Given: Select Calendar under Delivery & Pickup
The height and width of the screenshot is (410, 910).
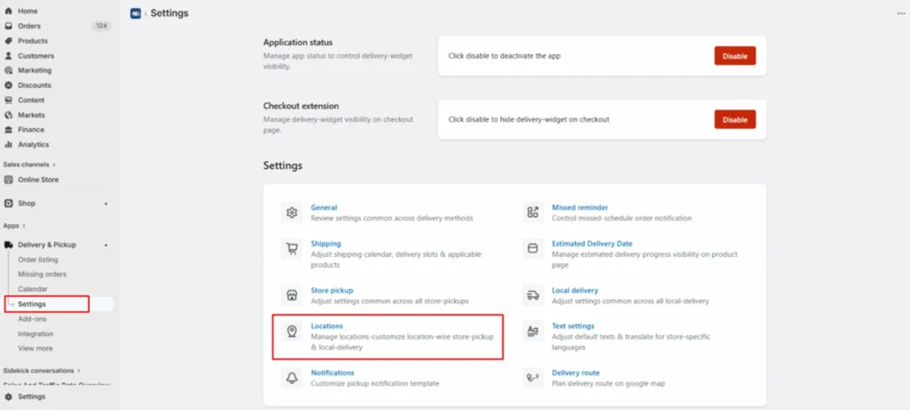Looking at the screenshot, I should click(33, 289).
